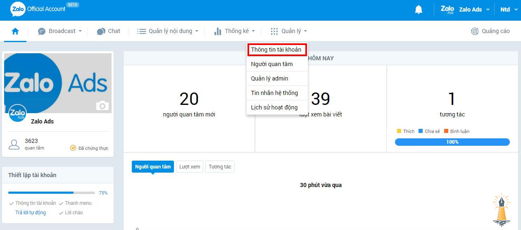Click the home icon in navigation bar
The width and height of the screenshot is (521, 230).
point(15,31)
